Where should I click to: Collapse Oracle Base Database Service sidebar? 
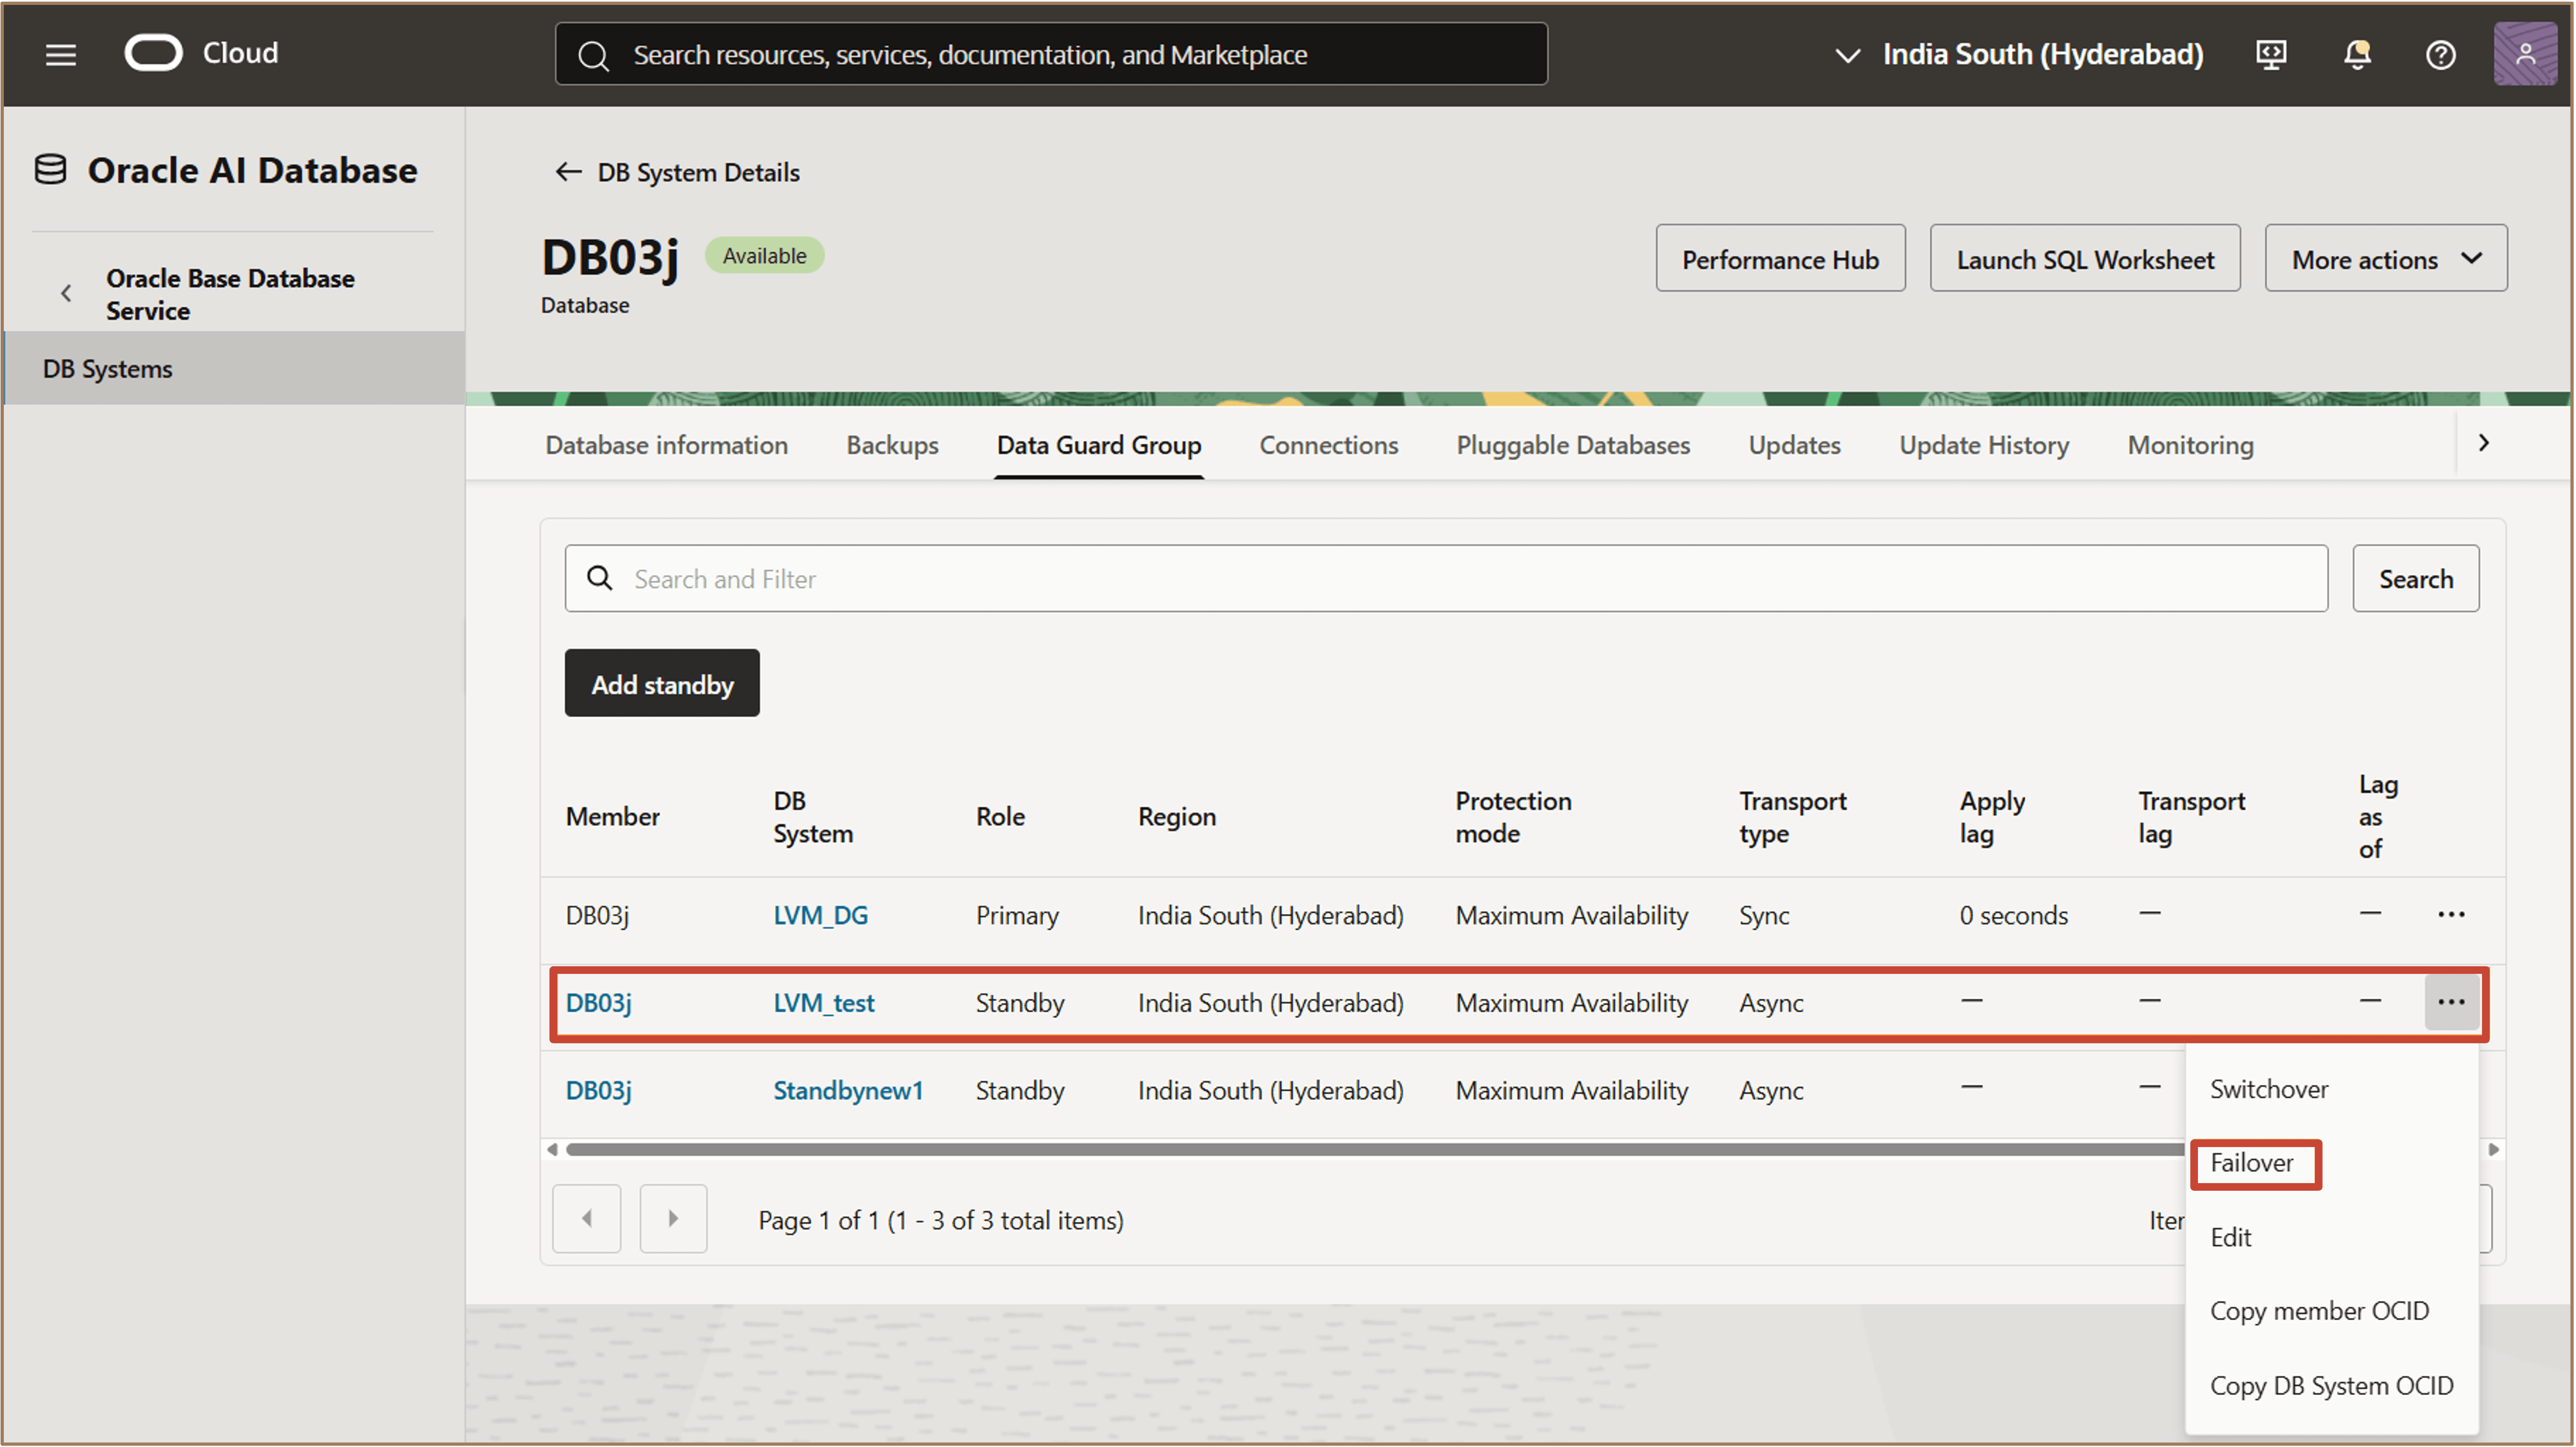[x=66, y=294]
